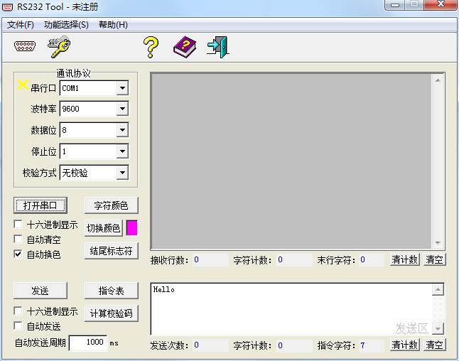This screenshot has height=361, width=459.
Task: Click the yellow question mark help icon
Action: click(151, 47)
